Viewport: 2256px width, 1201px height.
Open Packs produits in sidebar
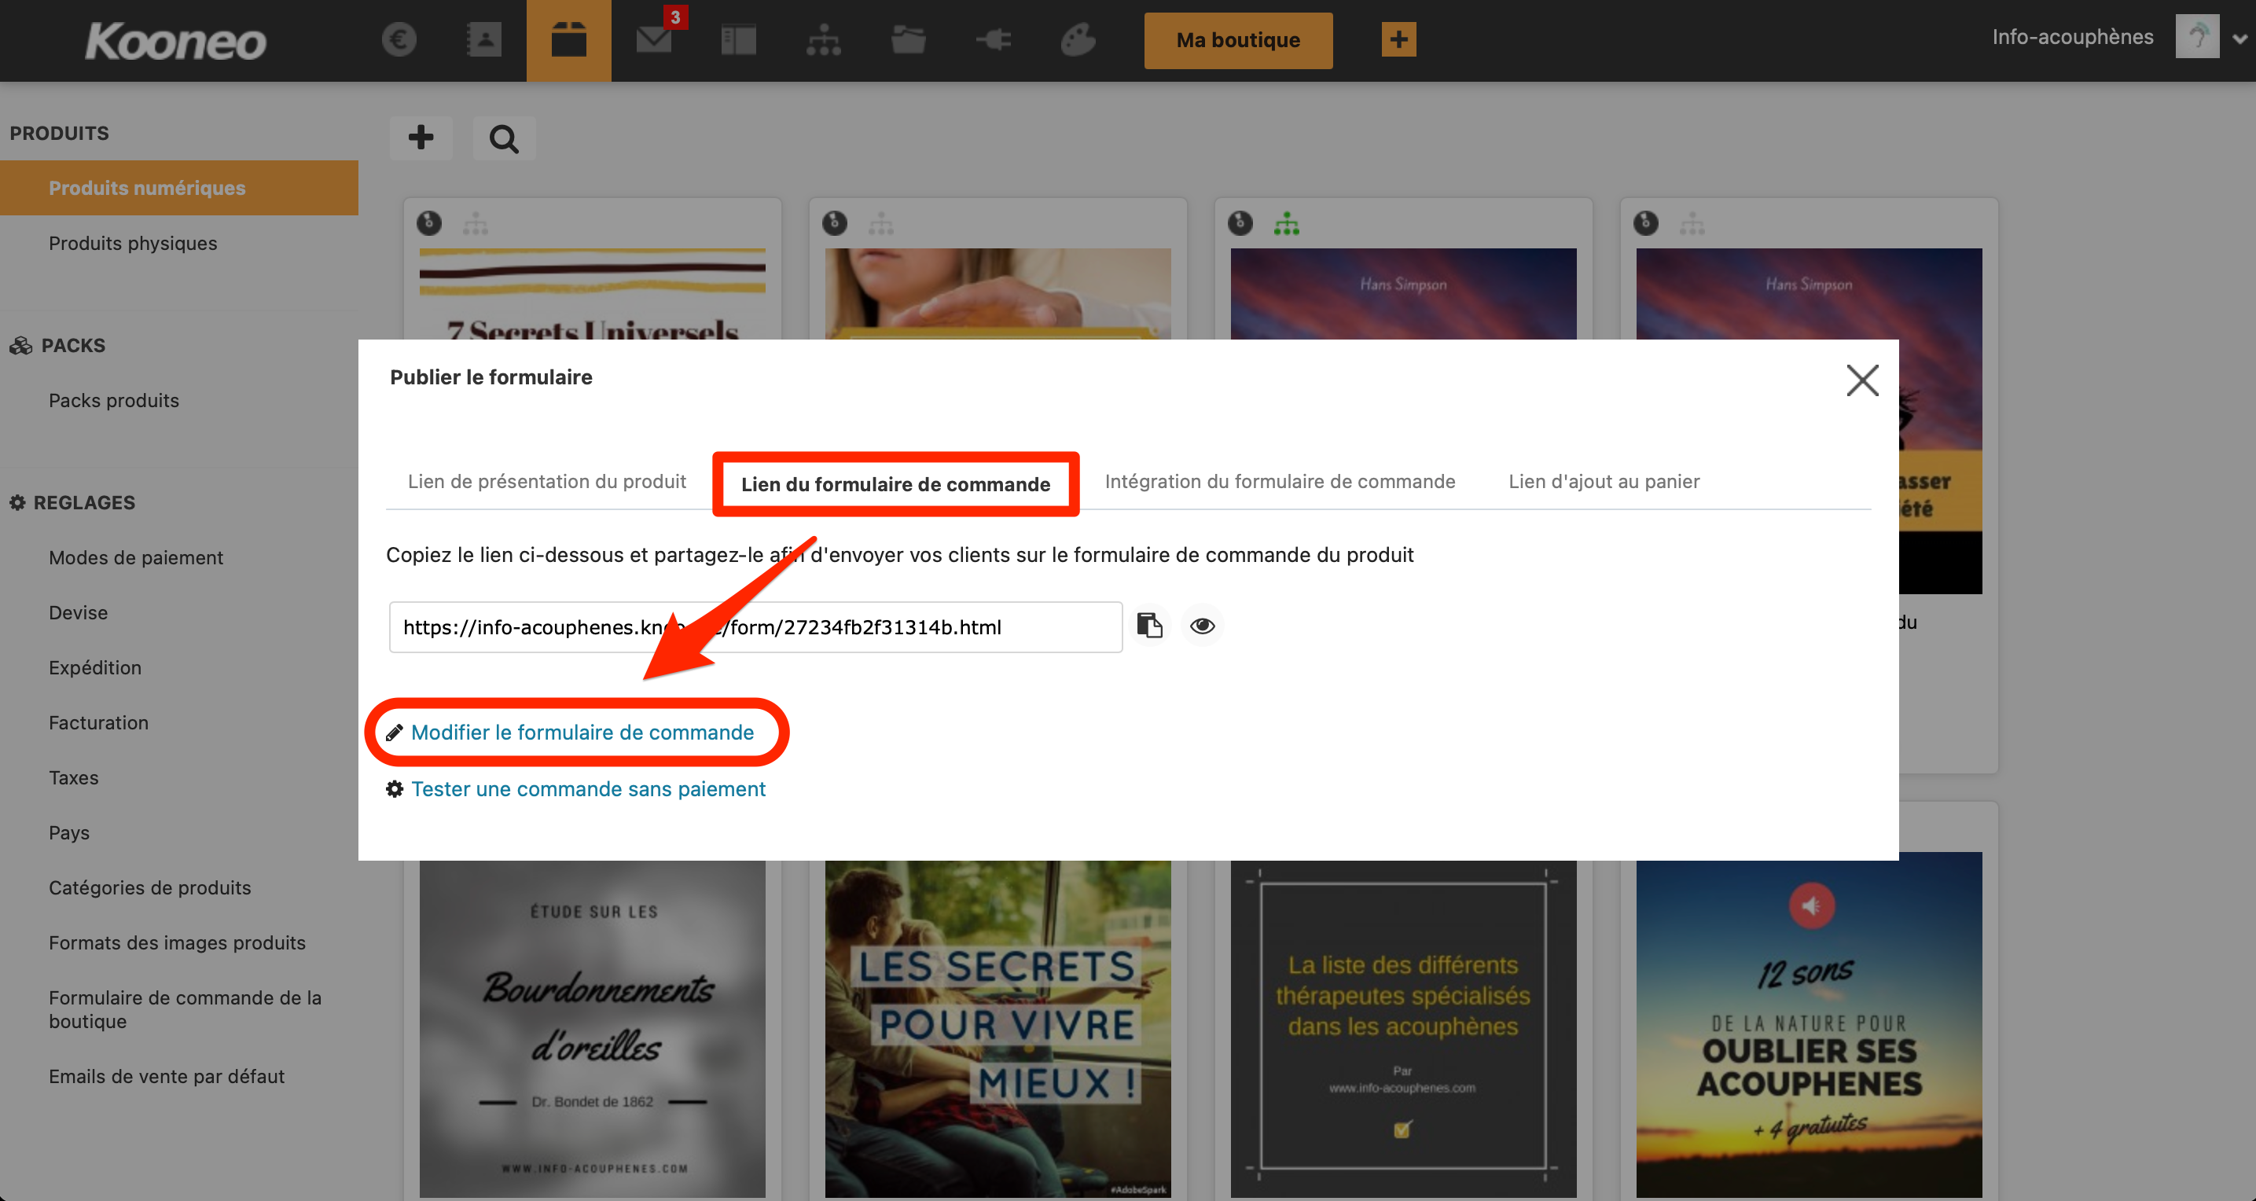coord(114,400)
